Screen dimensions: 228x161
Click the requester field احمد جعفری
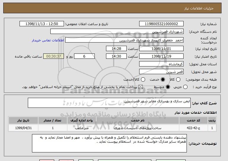(x=124, y=40)
